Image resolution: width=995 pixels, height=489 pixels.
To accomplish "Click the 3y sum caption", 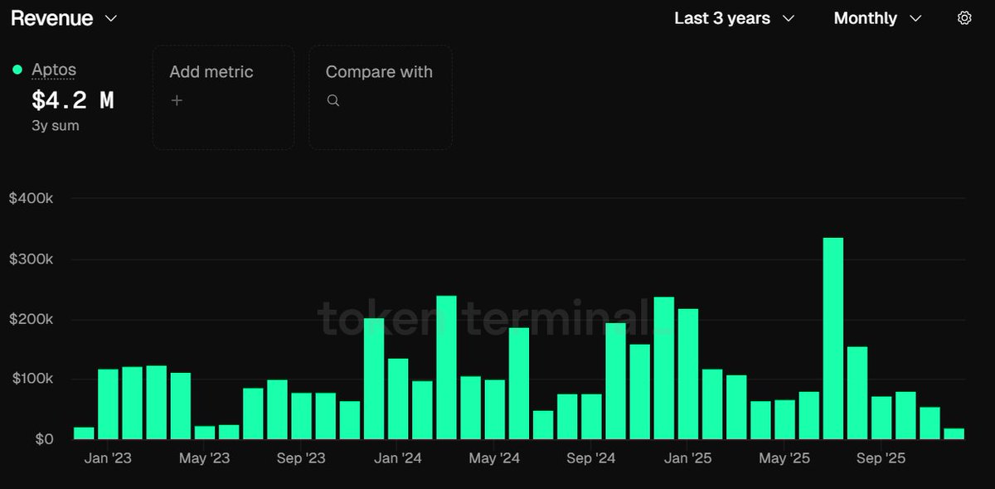I will point(56,126).
